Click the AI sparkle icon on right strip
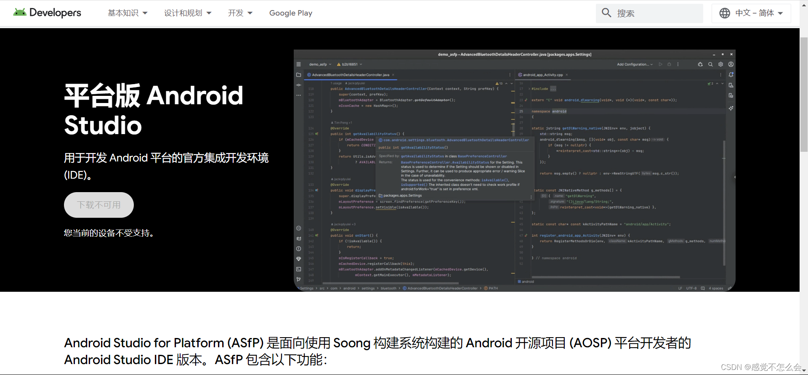The width and height of the screenshot is (808, 375). tap(731, 108)
